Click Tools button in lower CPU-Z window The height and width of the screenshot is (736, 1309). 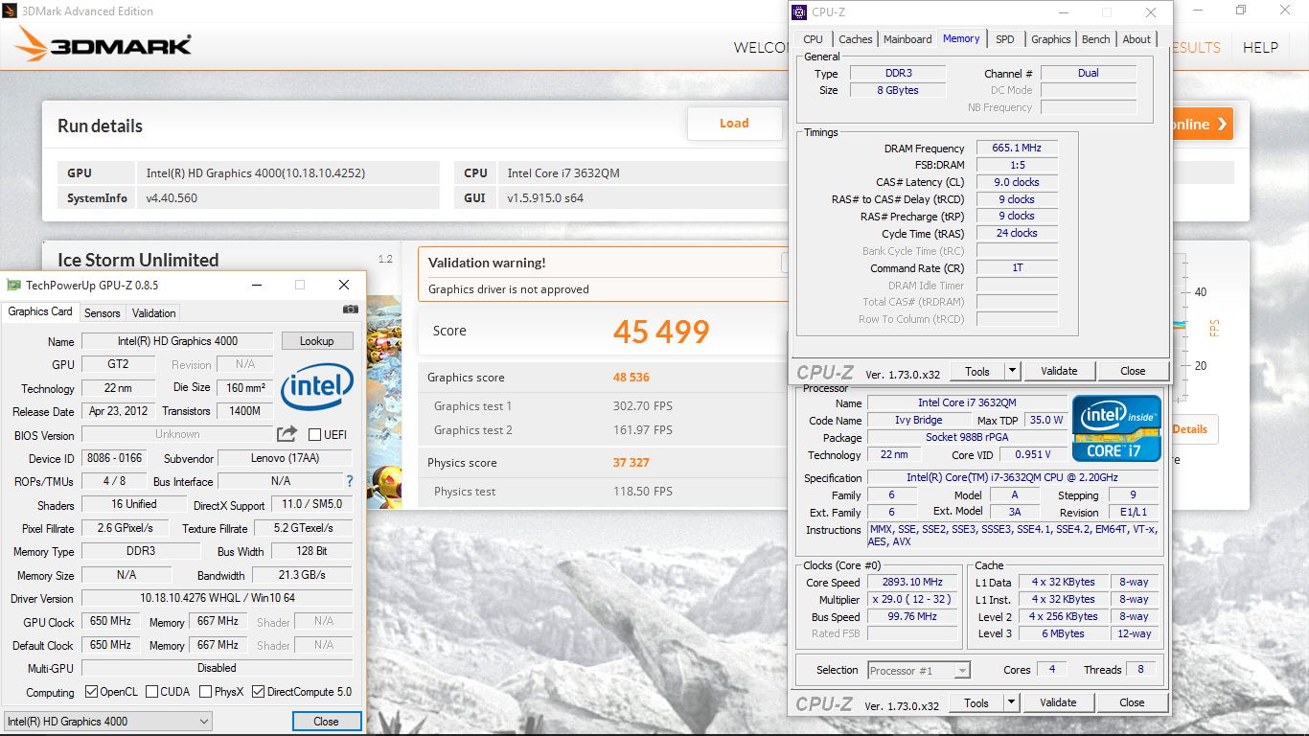point(976,702)
